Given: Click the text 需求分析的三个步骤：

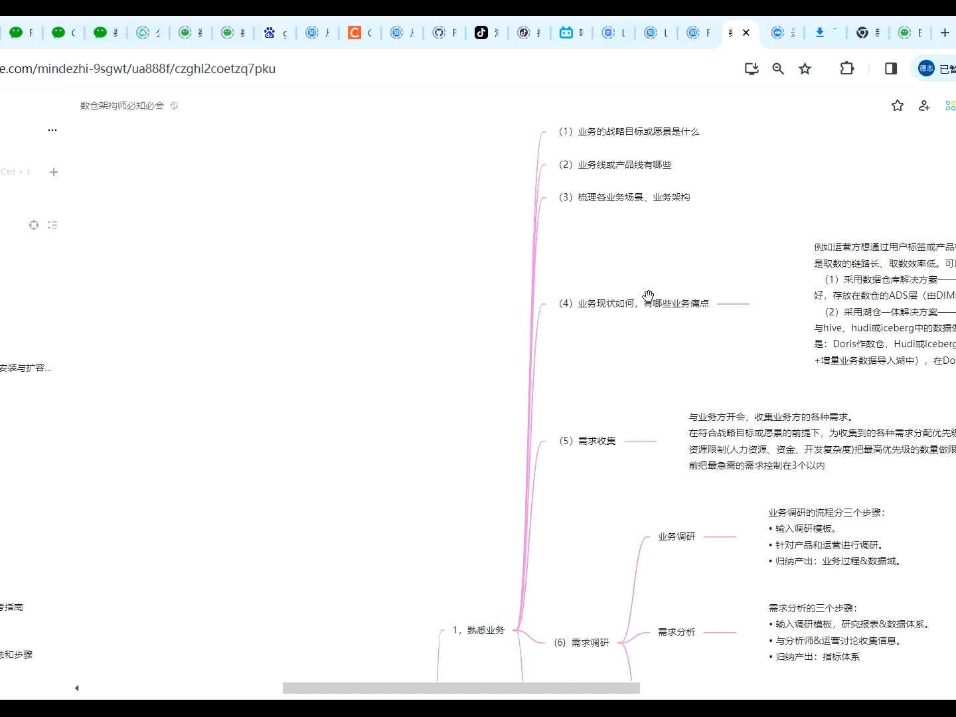Looking at the screenshot, I should (x=814, y=608).
